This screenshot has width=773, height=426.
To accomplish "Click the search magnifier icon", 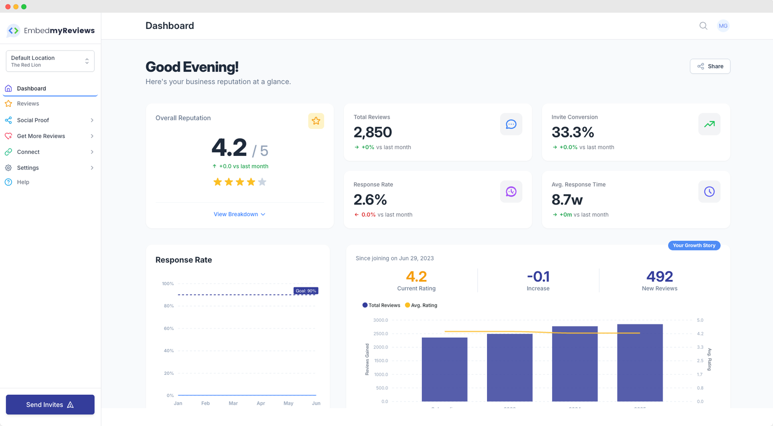I will pos(703,26).
